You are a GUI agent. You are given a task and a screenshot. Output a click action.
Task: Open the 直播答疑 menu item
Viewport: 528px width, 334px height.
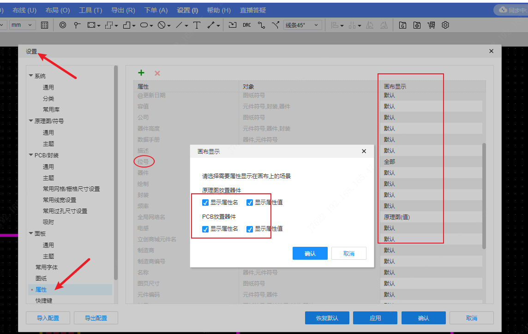[253, 10]
